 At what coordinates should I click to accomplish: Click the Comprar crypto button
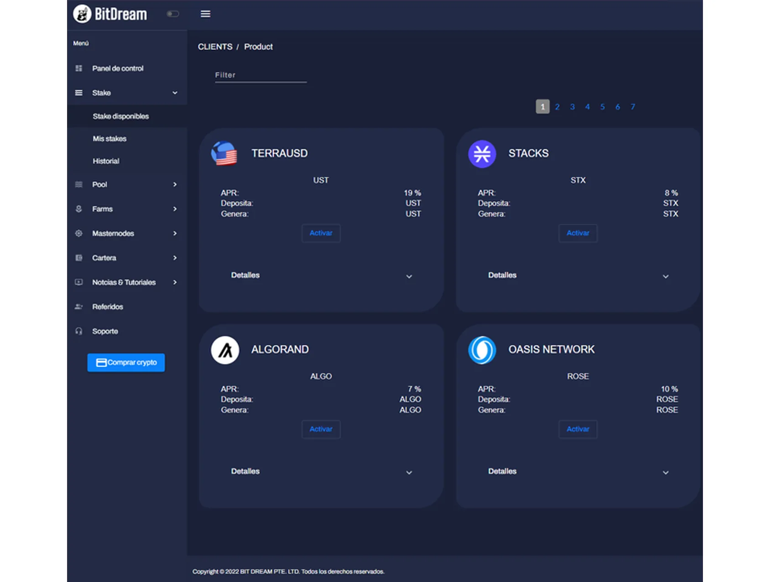(x=126, y=363)
